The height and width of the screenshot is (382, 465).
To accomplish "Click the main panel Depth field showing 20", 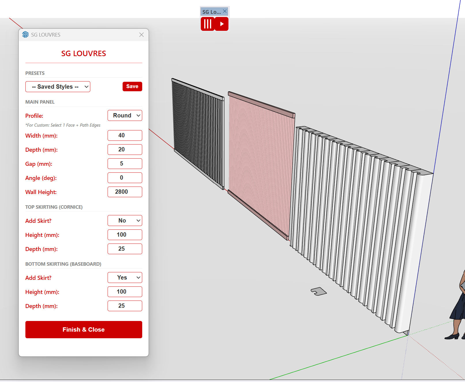I will pyautogui.click(x=125, y=149).
